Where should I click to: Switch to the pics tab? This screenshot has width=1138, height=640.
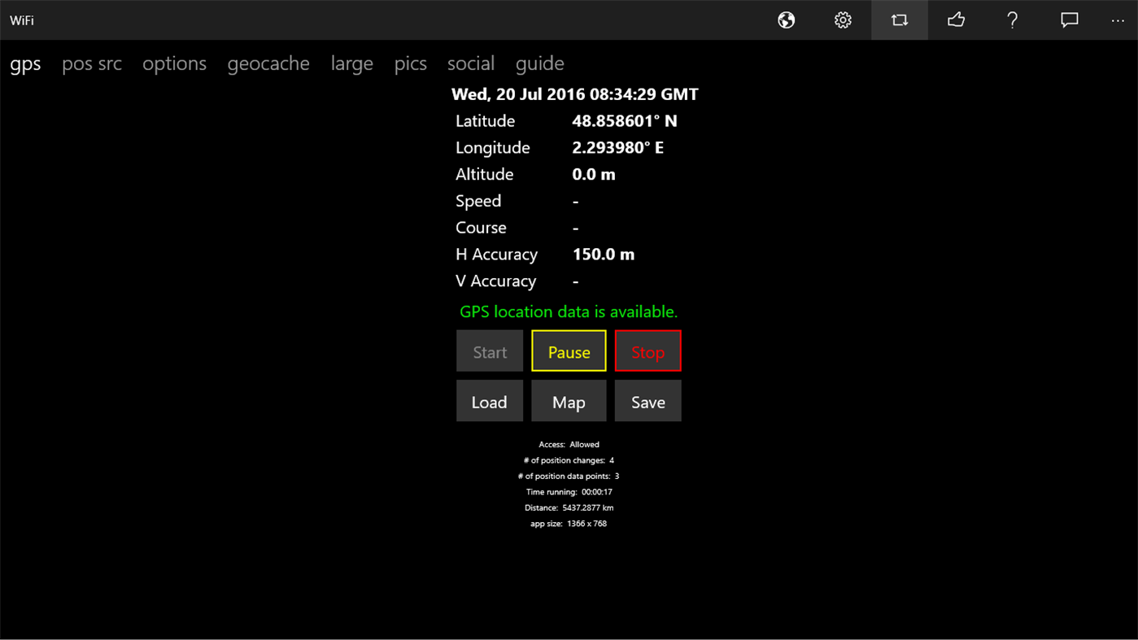[x=410, y=63]
